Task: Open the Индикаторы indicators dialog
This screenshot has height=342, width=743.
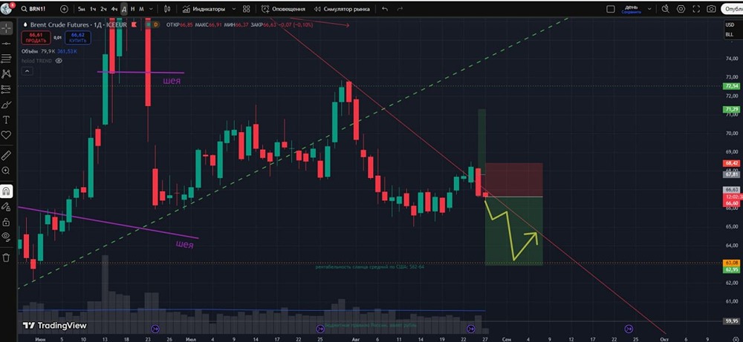Action: pos(205,9)
